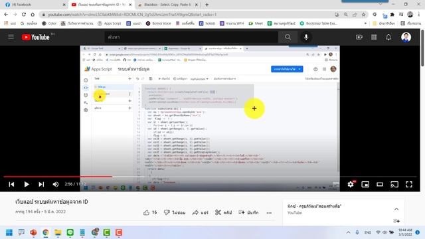Open the YouTube apps grid icon
This screenshot has width=425, height=239.
coord(374,37)
